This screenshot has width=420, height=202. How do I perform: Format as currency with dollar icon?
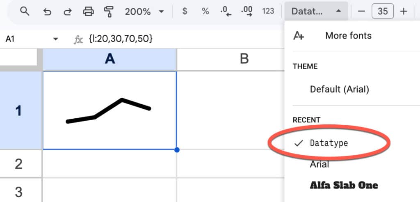[185, 11]
